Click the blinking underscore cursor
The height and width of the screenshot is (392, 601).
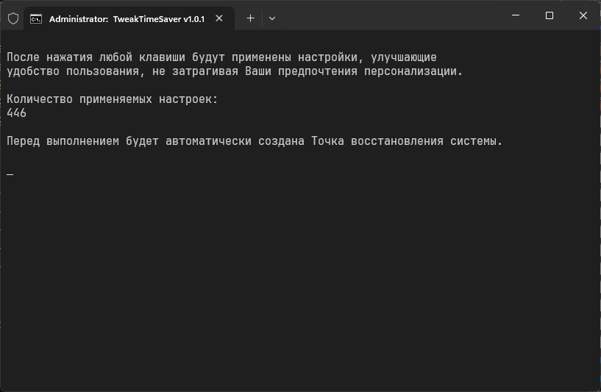10,175
